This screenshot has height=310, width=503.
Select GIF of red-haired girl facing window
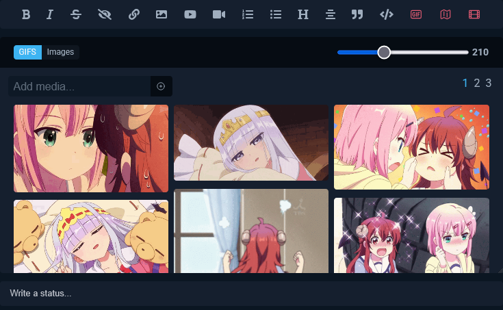(x=251, y=231)
